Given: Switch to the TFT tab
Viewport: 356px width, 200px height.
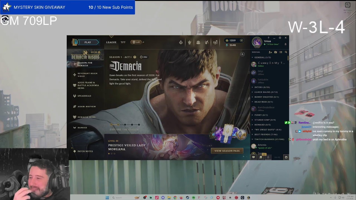Looking at the screenshot, I should (123, 42).
